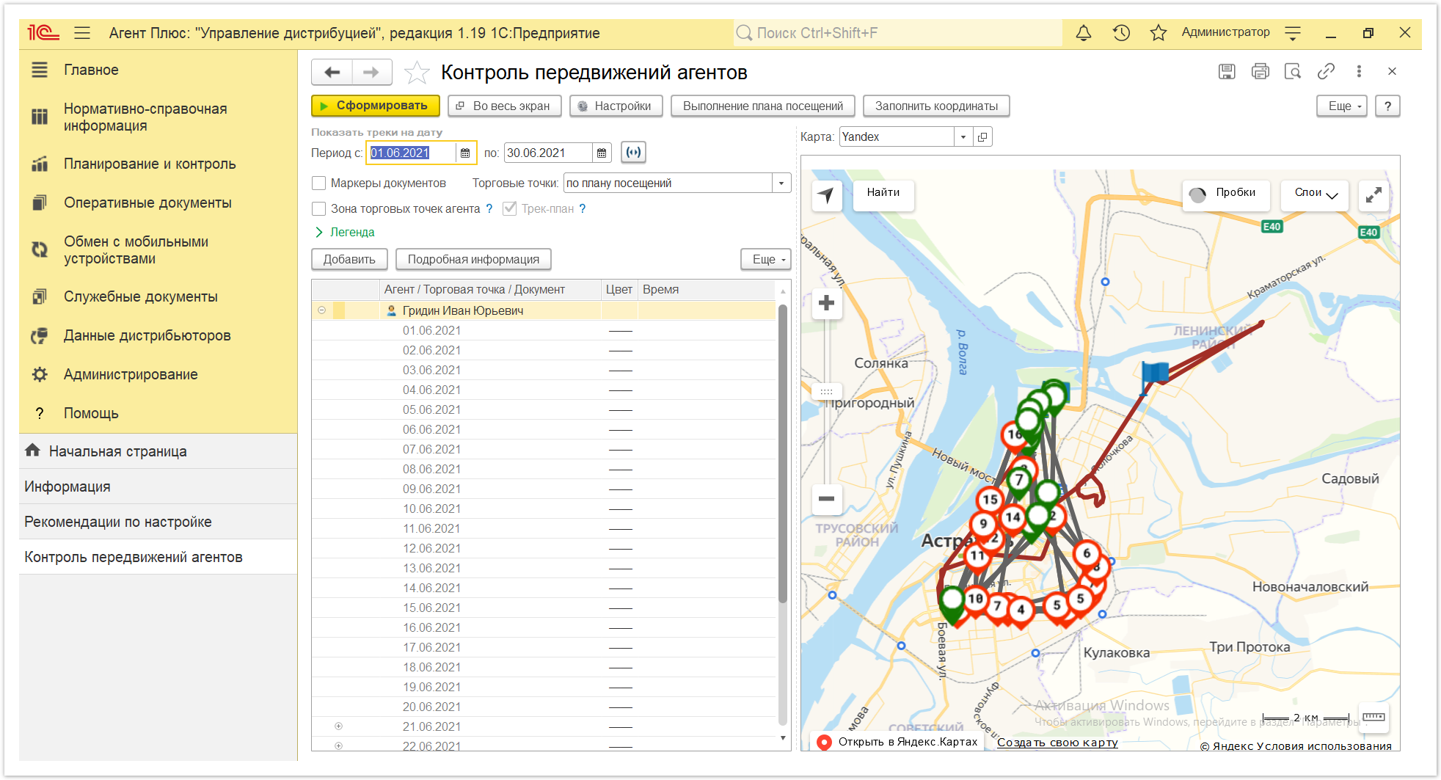
Task: Click the map zoom slider handle
Action: pyautogui.click(x=827, y=391)
